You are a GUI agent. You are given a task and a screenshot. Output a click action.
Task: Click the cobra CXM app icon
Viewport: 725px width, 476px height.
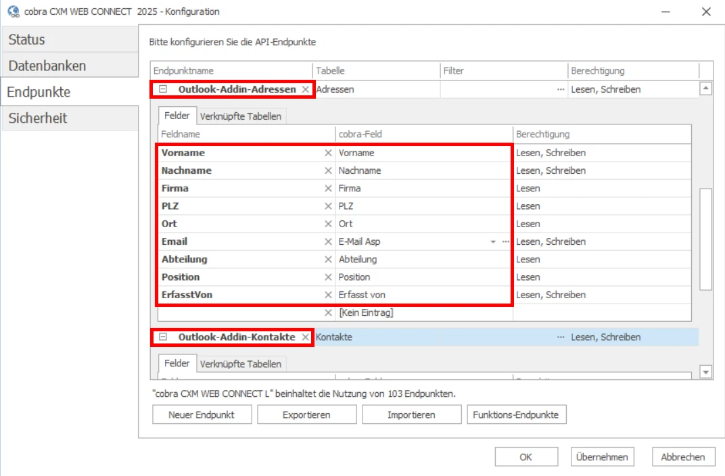14,11
